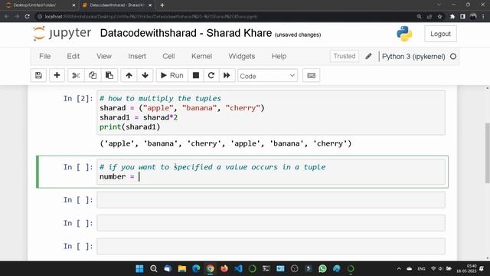The width and height of the screenshot is (490, 276).
Task: Open the View menu
Action: (x=104, y=56)
